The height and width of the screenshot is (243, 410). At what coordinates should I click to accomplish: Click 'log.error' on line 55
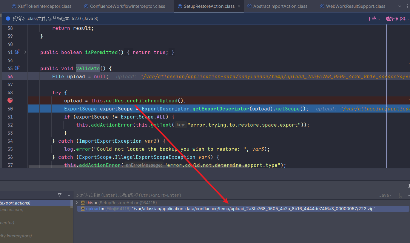pos(78,149)
